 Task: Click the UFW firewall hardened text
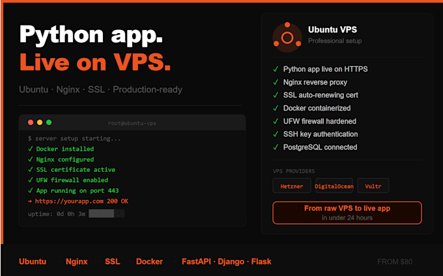(x=320, y=121)
